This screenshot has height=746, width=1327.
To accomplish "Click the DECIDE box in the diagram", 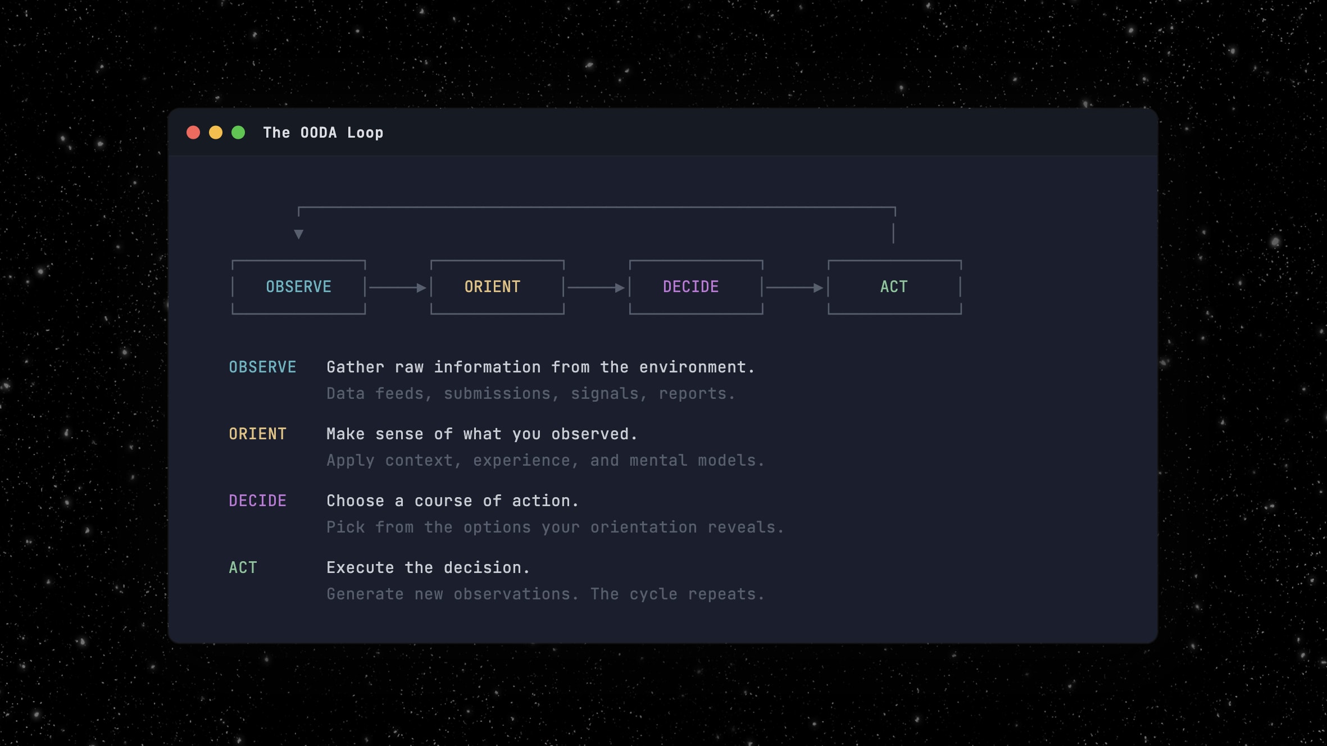I will click(696, 287).
